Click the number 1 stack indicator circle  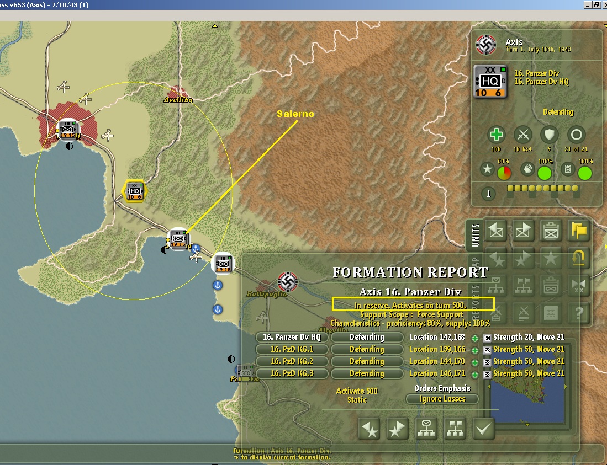pos(489,194)
